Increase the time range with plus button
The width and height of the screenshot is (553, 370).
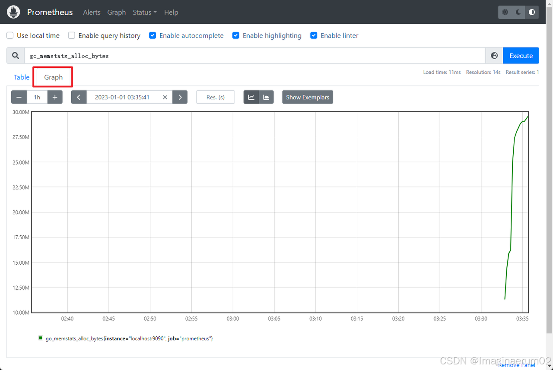55,97
